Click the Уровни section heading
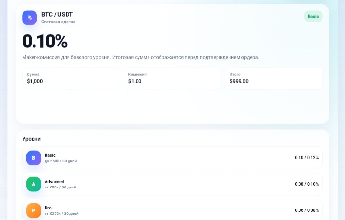This screenshot has width=345, height=220. 32,139
